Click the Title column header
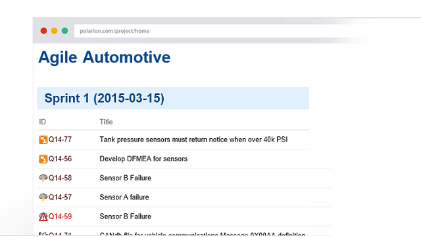 coord(106,122)
